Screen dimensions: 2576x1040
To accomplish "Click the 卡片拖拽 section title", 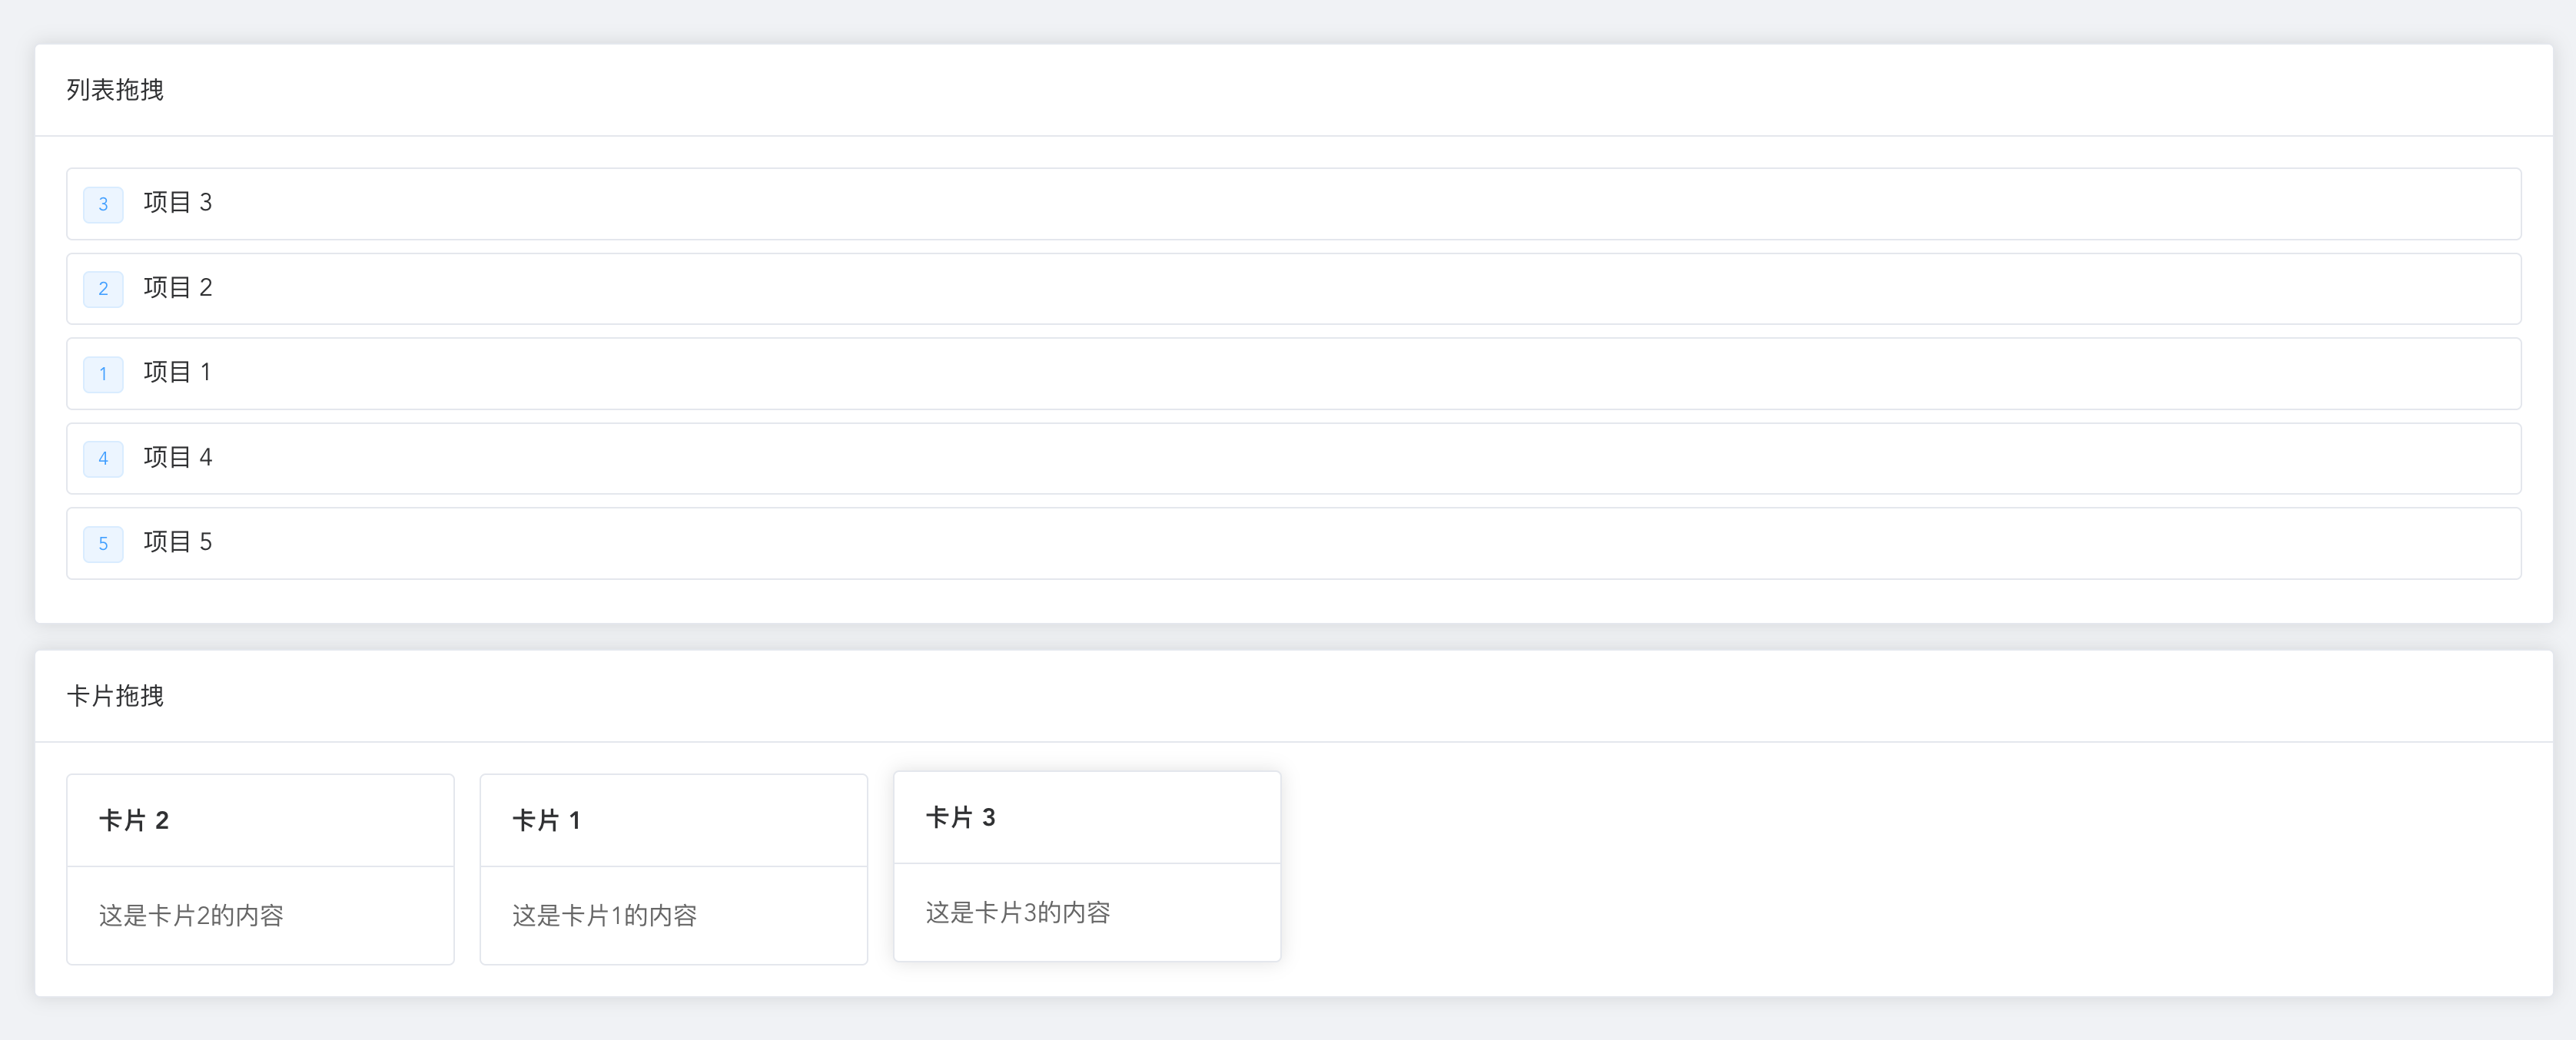I will coord(115,695).
